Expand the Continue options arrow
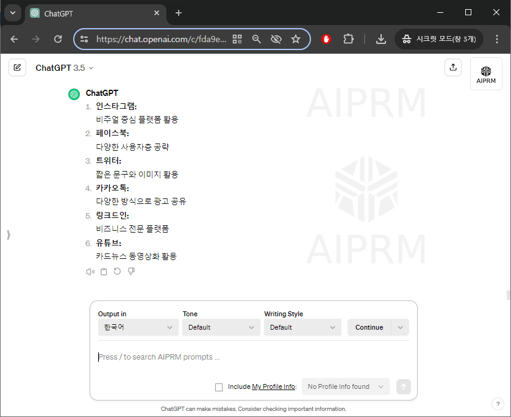Viewport: 511px width, 417px height. pyautogui.click(x=400, y=327)
